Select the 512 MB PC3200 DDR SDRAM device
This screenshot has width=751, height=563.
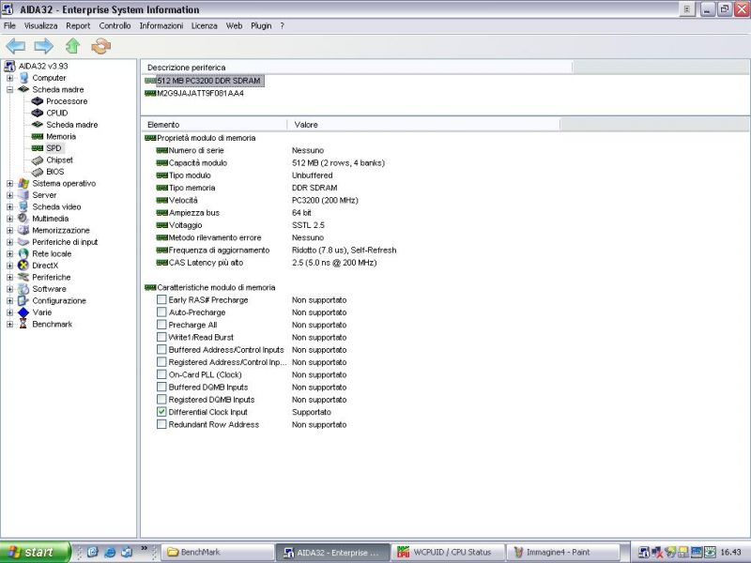tap(208, 81)
